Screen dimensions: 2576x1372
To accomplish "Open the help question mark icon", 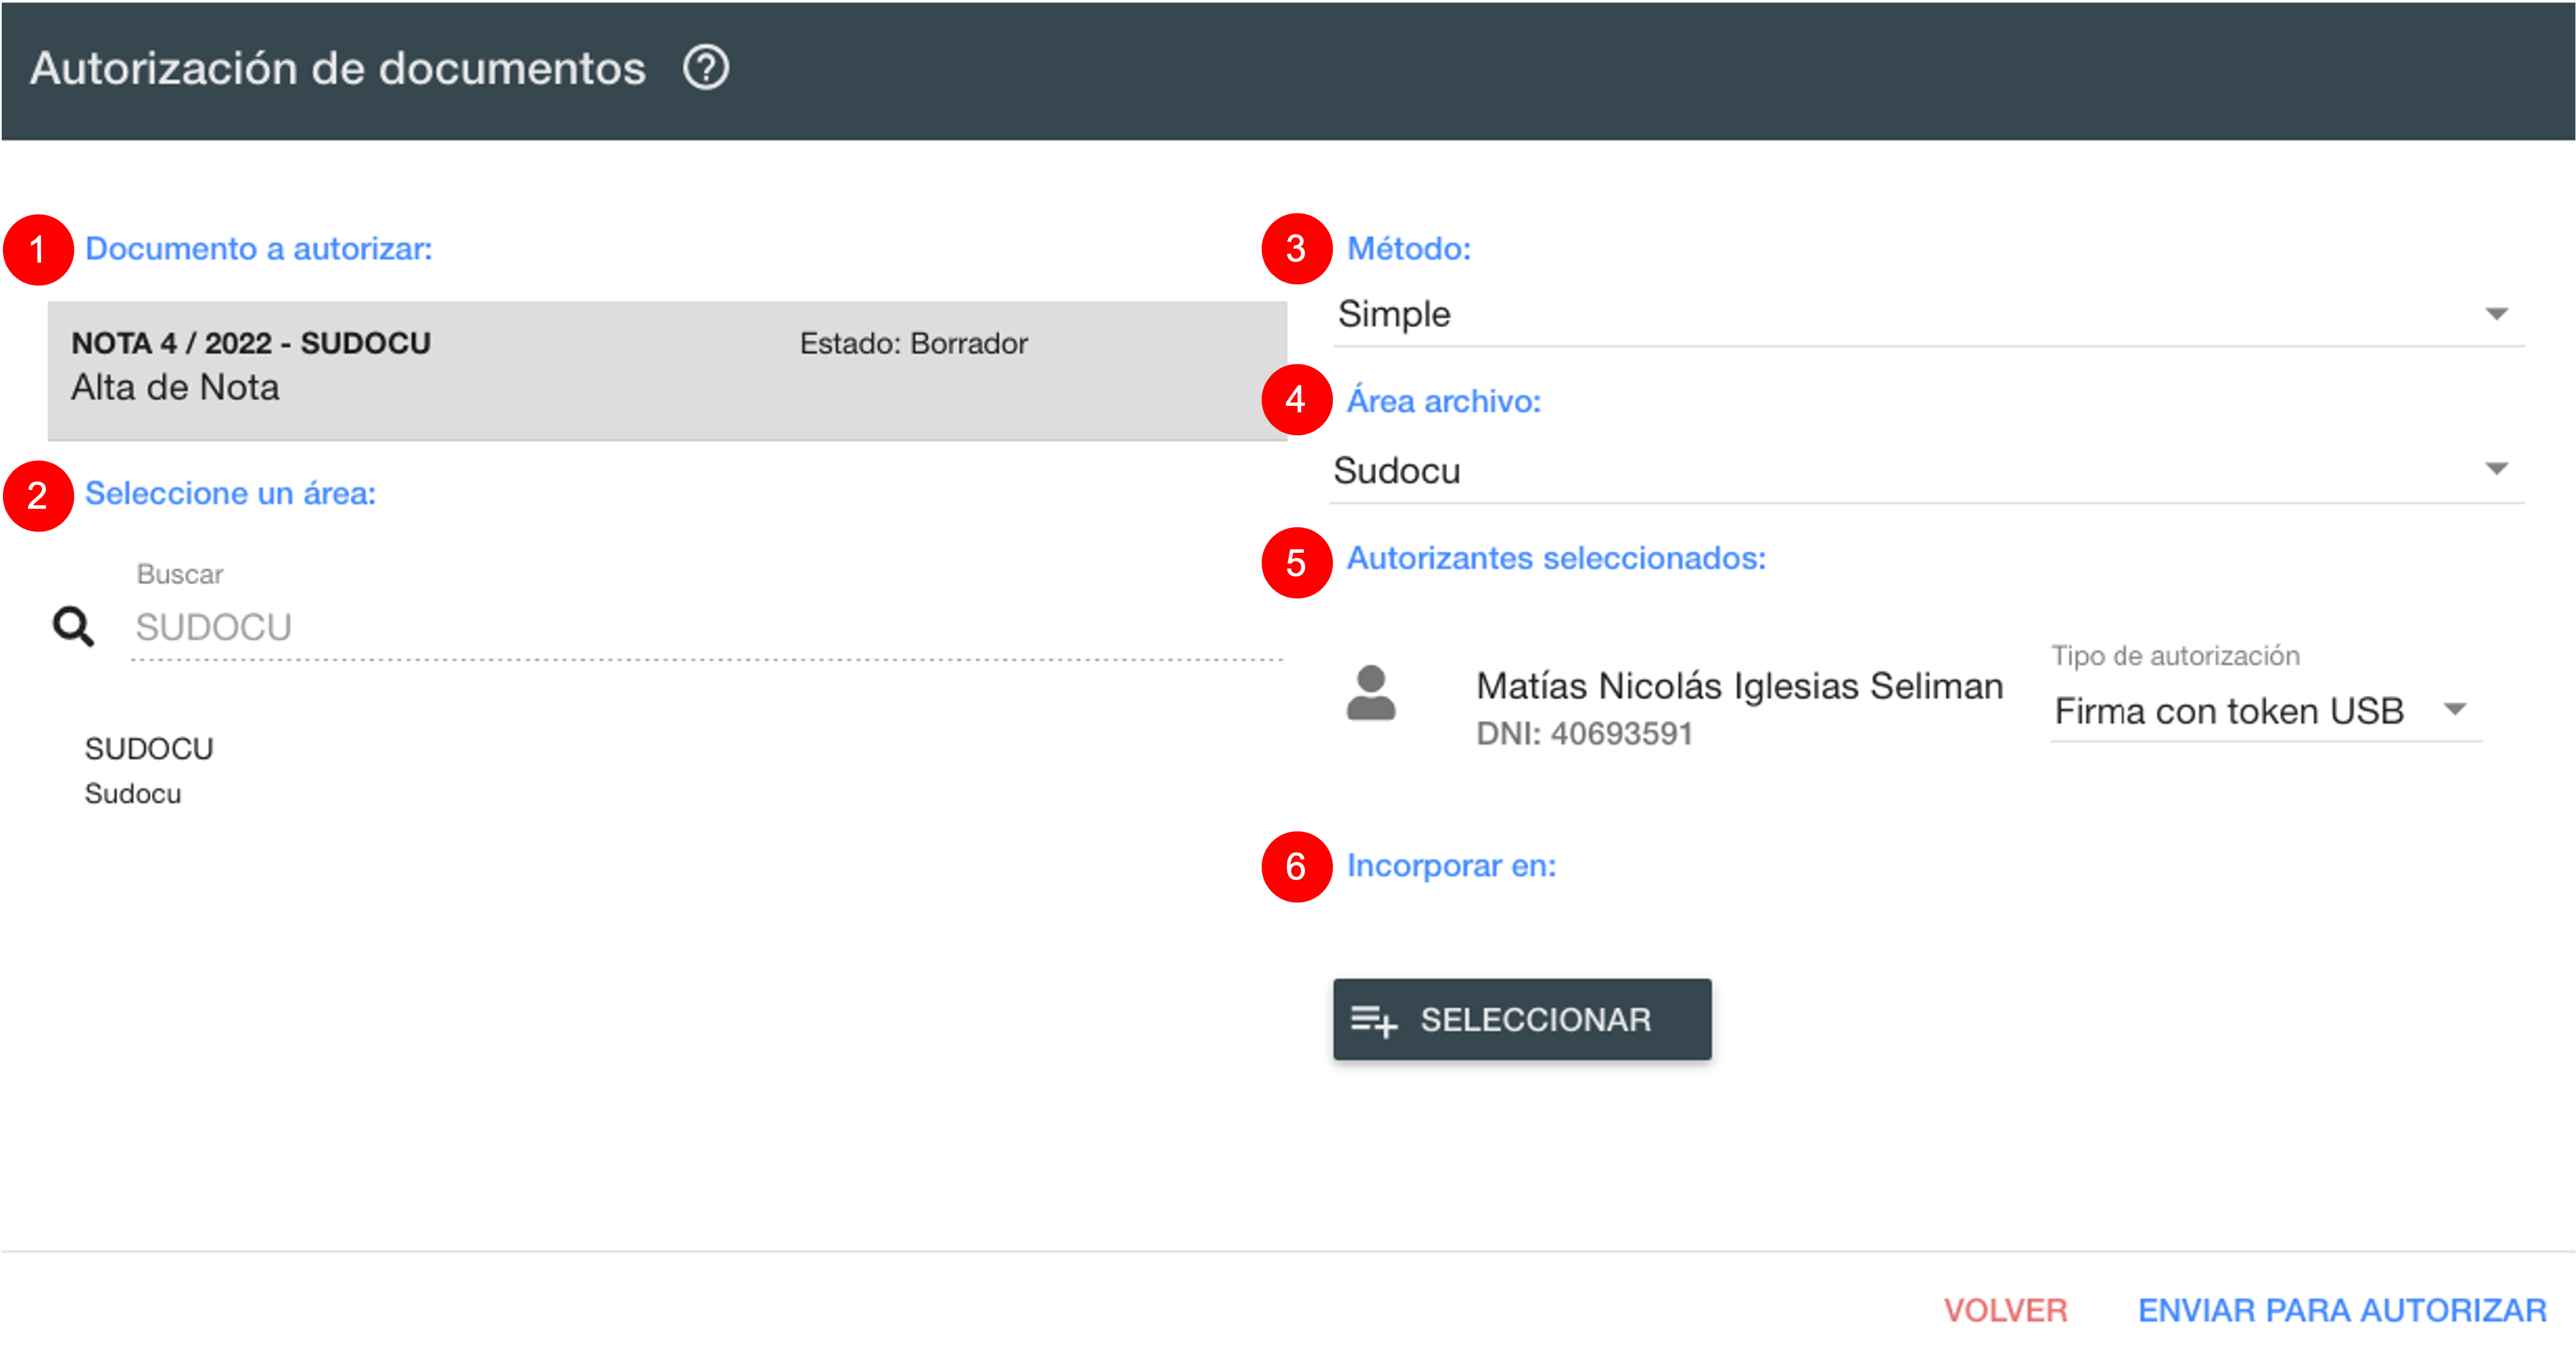I will (x=706, y=69).
